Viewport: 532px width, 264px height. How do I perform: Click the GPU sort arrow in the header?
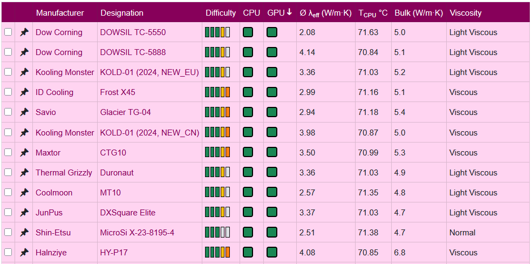coord(289,12)
